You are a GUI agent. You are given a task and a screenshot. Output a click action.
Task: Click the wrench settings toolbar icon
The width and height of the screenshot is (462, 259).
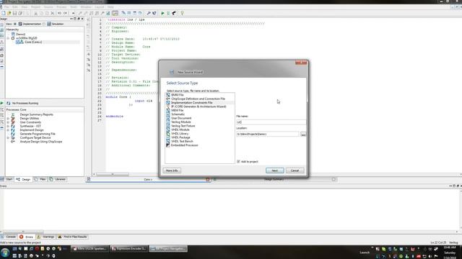click(x=149, y=13)
